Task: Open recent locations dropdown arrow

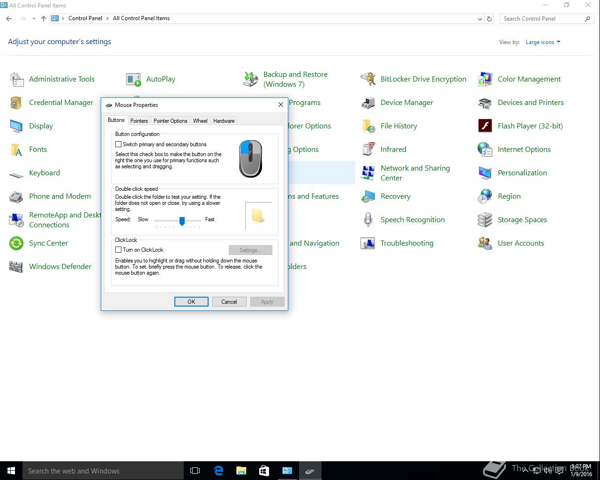Action: point(34,19)
